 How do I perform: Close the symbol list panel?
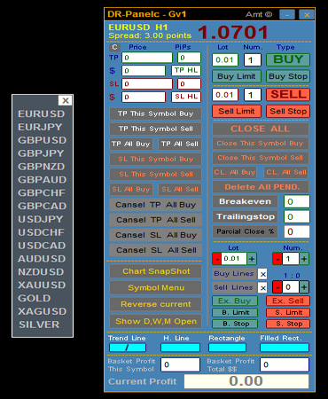66,100
